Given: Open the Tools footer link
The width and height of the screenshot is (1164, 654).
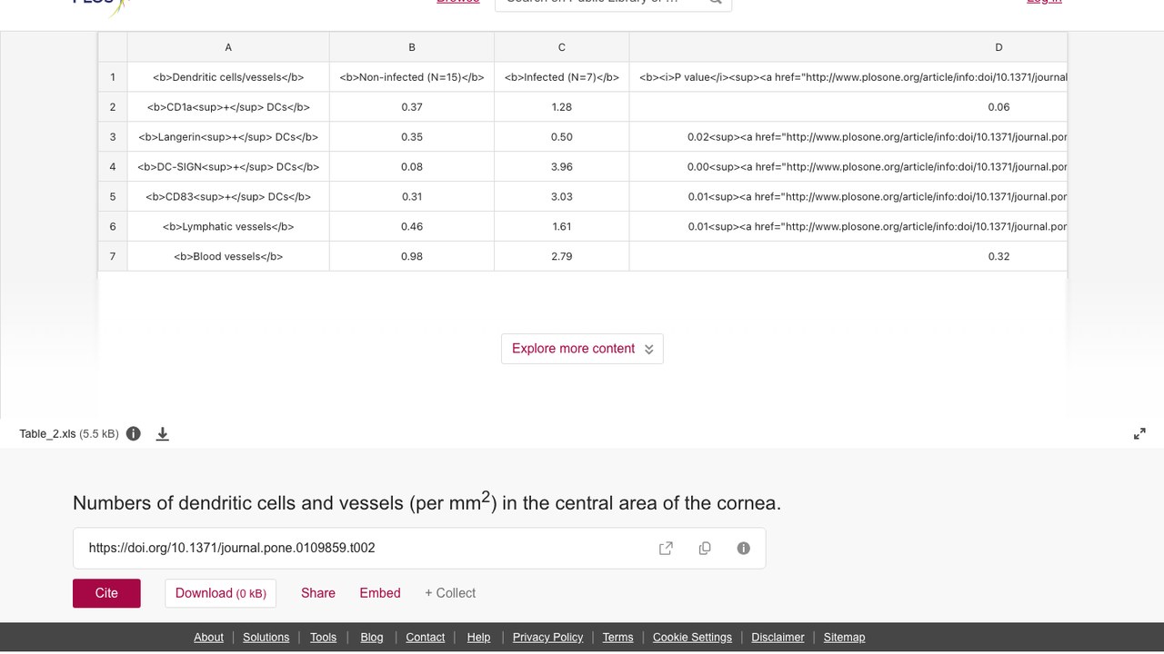Looking at the screenshot, I should (323, 638).
